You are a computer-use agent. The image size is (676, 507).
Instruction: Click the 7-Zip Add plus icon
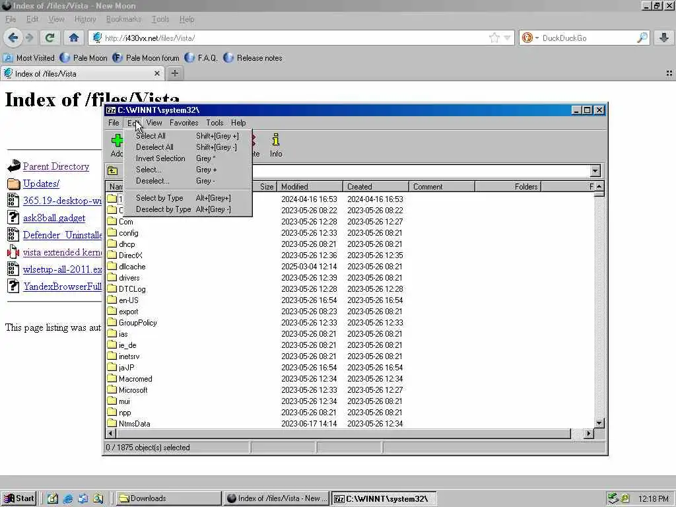coord(117,140)
